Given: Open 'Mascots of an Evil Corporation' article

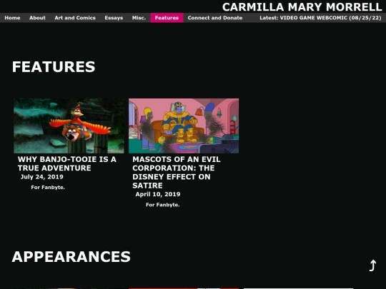Looking at the screenshot, I should tap(177, 172).
